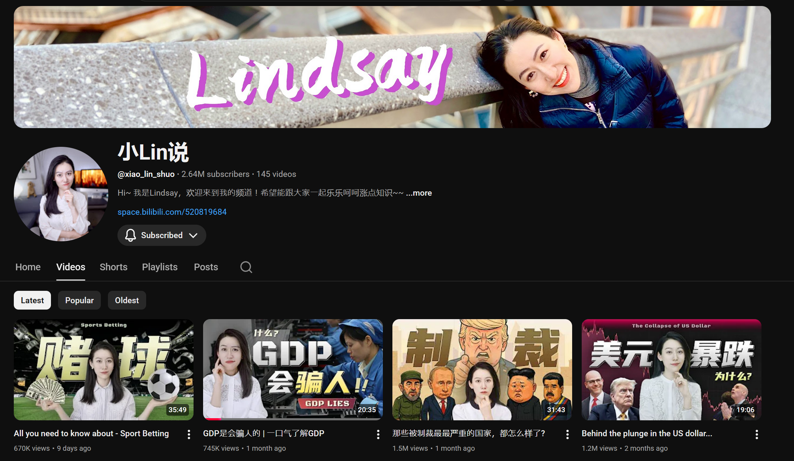This screenshot has height=461, width=794.
Task: Open the US dollar plunge video title
Action: (x=646, y=433)
